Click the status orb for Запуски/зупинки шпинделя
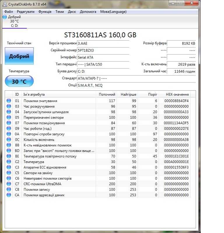224x233 pixels. [9, 112]
